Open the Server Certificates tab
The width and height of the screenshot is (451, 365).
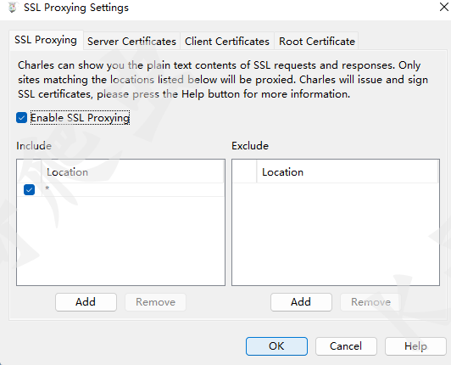[131, 42]
